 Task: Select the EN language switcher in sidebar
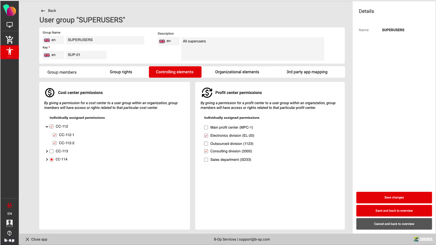[10, 214]
